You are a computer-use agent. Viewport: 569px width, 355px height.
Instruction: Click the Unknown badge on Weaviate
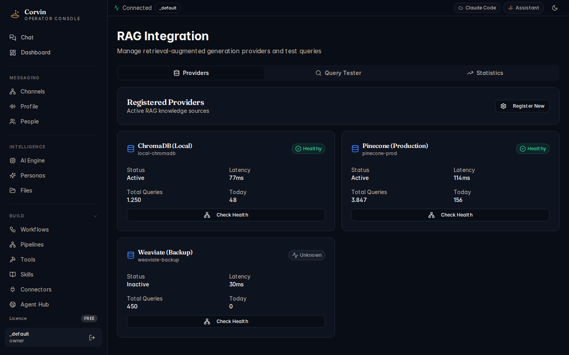307,255
